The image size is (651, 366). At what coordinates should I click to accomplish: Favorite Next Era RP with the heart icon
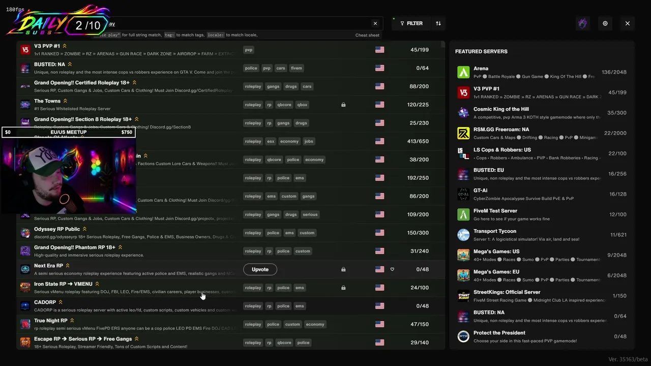tap(392, 269)
